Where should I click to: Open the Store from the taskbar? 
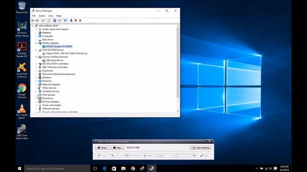click(114, 169)
